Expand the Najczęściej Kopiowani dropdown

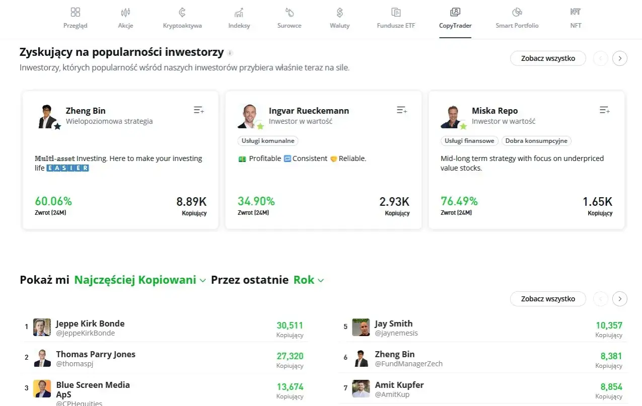140,280
